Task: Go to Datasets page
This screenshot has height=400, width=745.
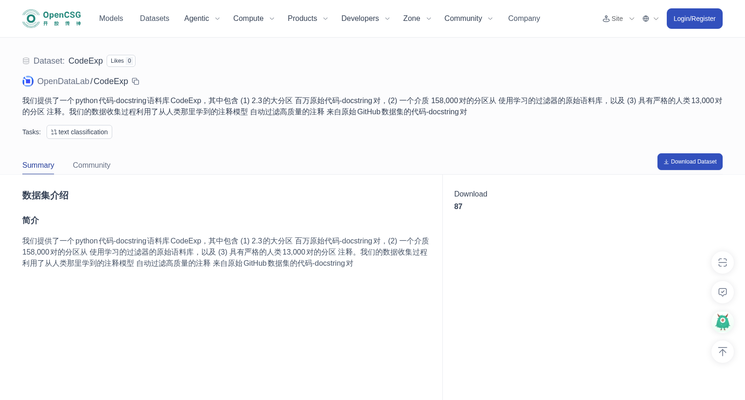Action: 155,19
